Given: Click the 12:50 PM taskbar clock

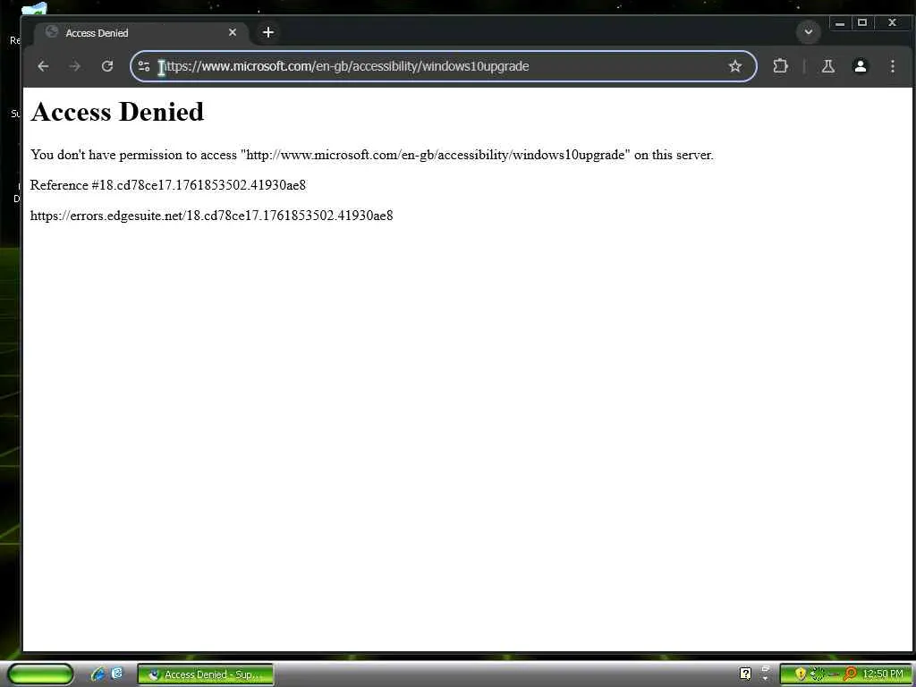Looking at the screenshot, I should [883, 674].
